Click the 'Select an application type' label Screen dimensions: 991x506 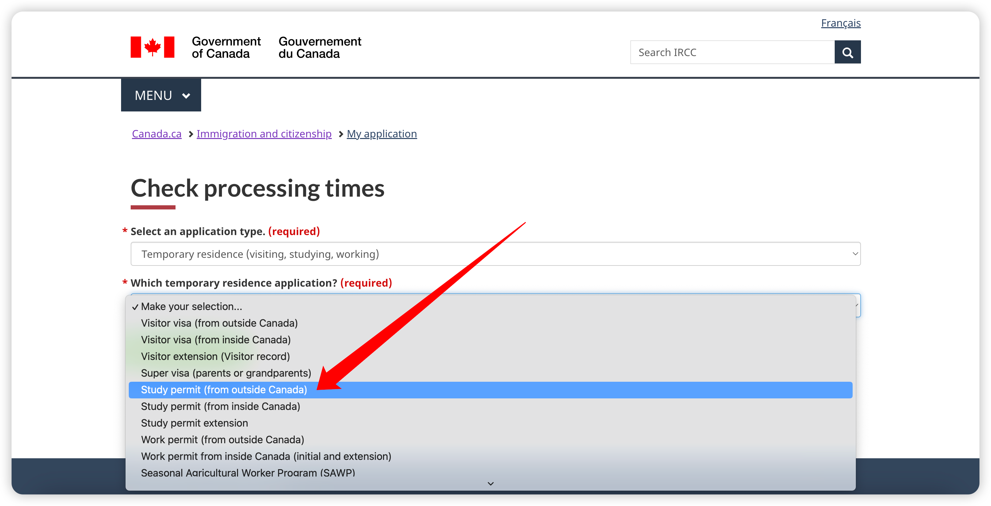point(225,231)
